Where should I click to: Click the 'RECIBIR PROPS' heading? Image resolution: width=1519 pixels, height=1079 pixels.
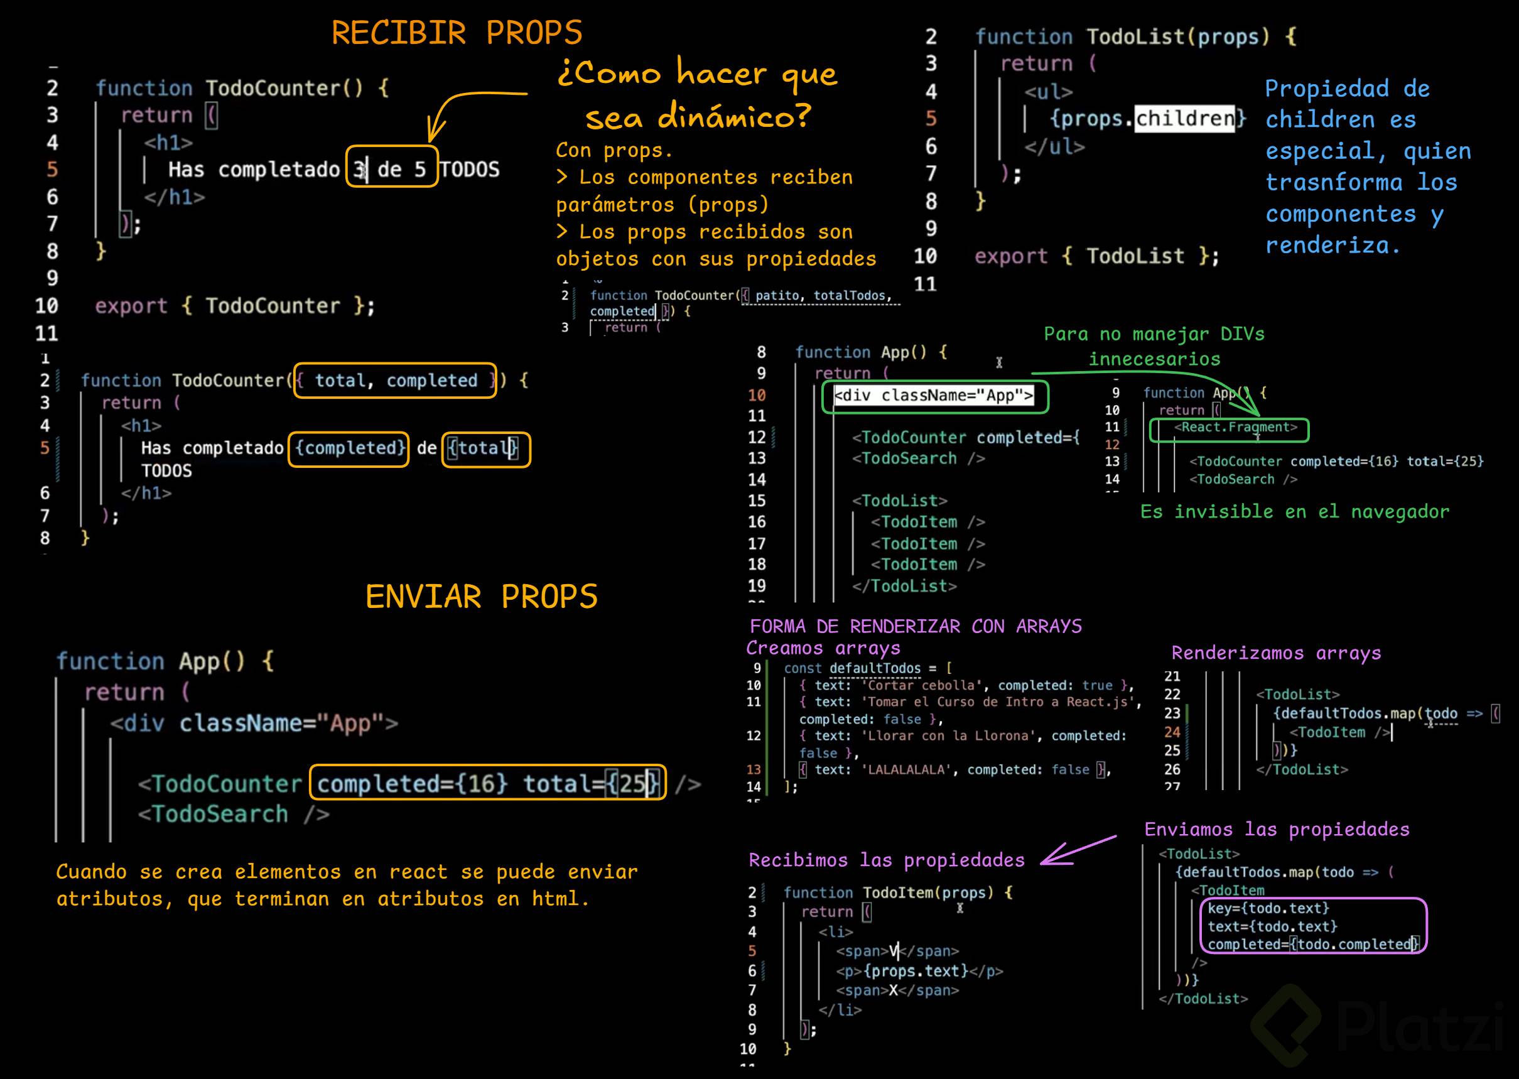[457, 33]
